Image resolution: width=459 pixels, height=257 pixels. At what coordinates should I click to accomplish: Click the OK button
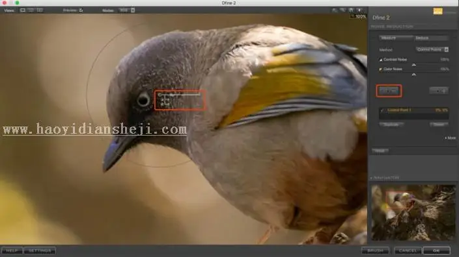[x=436, y=251]
